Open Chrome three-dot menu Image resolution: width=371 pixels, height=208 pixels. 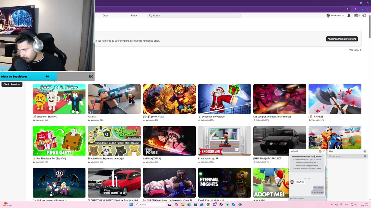pyautogui.click(x=368, y=9)
